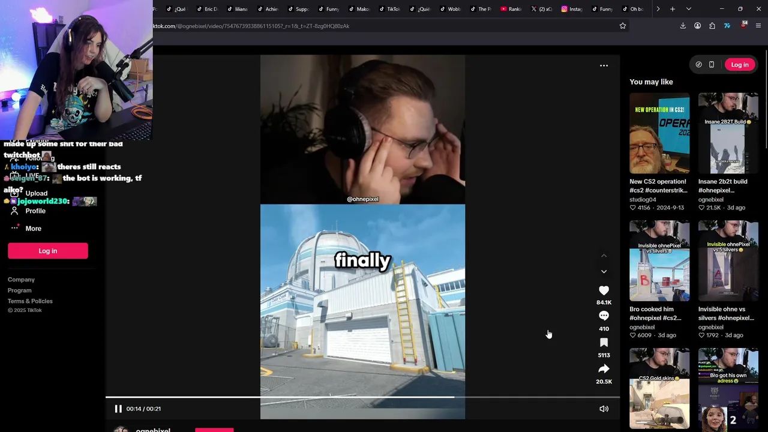The image size is (768, 432).
Task: Open Upload in the sidebar
Action: coord(36,193)
